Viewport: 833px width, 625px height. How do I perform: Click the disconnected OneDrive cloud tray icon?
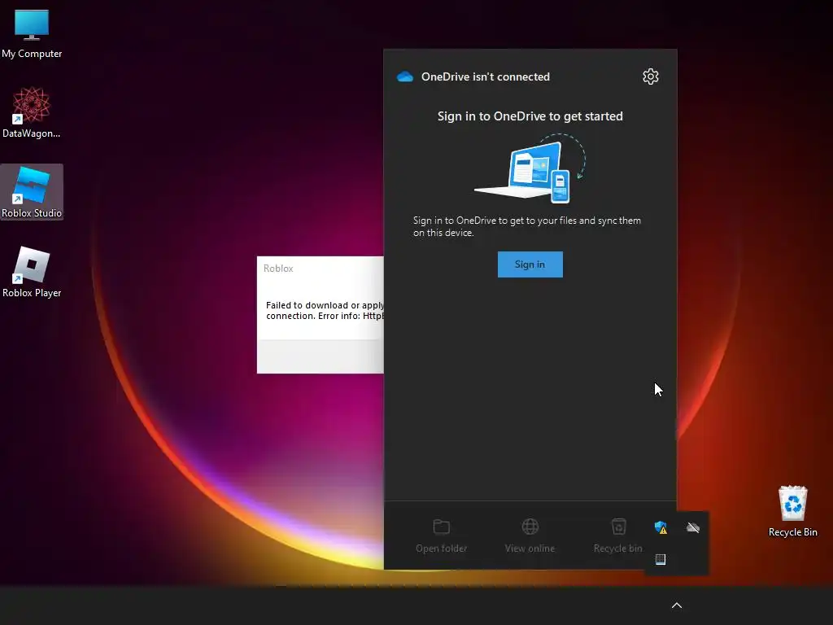pyautogui.click(x=693, y=527)
